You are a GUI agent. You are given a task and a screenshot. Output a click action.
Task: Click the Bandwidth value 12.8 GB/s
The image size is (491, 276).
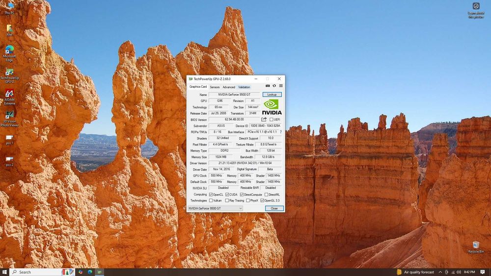point(268,157)
